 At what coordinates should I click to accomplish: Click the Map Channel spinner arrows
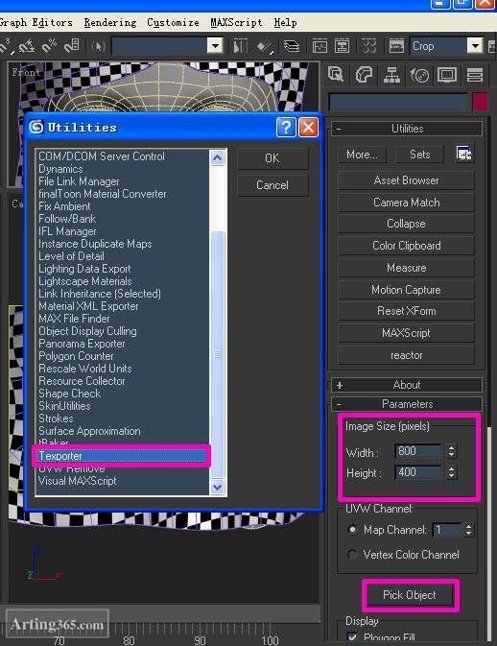[x=468, y=530]
